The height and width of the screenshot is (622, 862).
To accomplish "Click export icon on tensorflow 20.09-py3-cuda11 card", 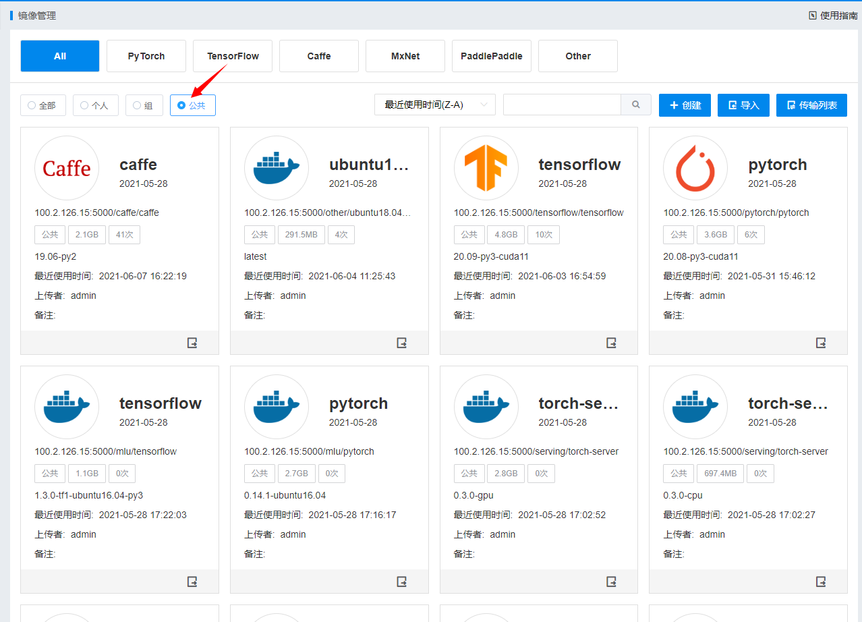I will tap(612, 343).
